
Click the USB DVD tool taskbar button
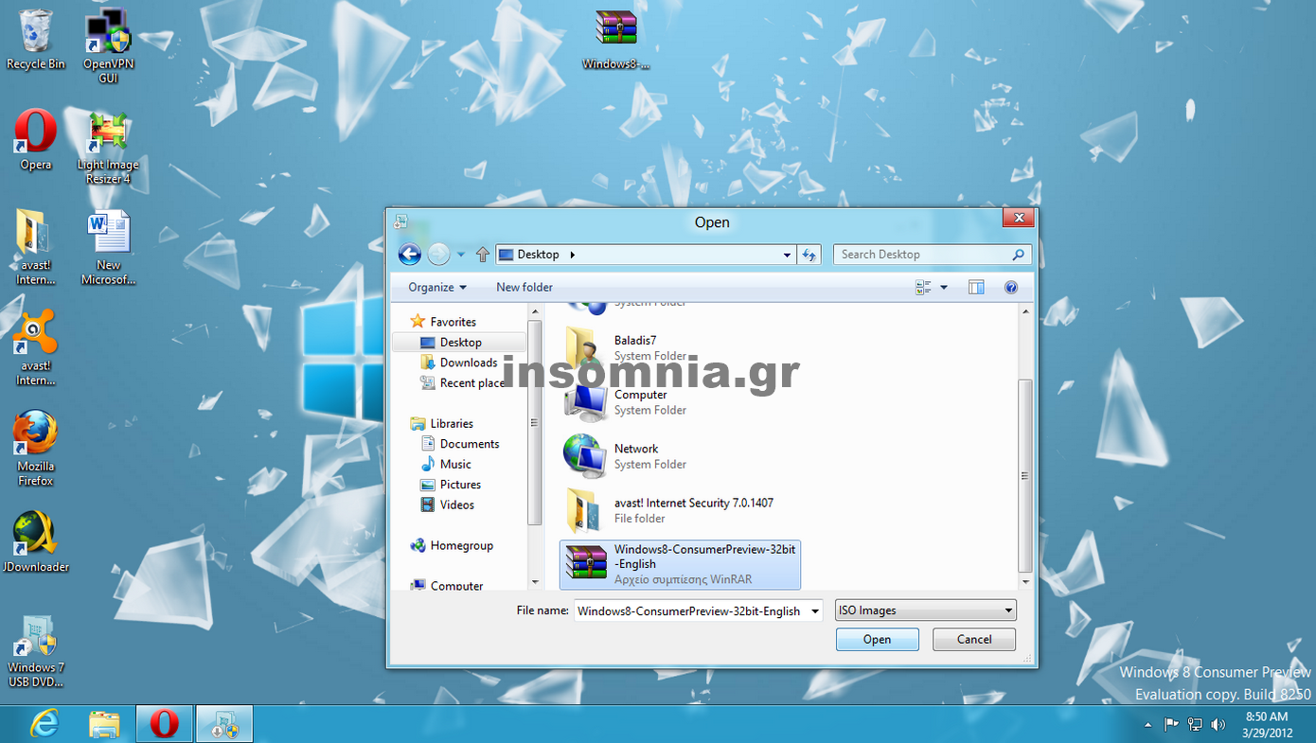224,724
